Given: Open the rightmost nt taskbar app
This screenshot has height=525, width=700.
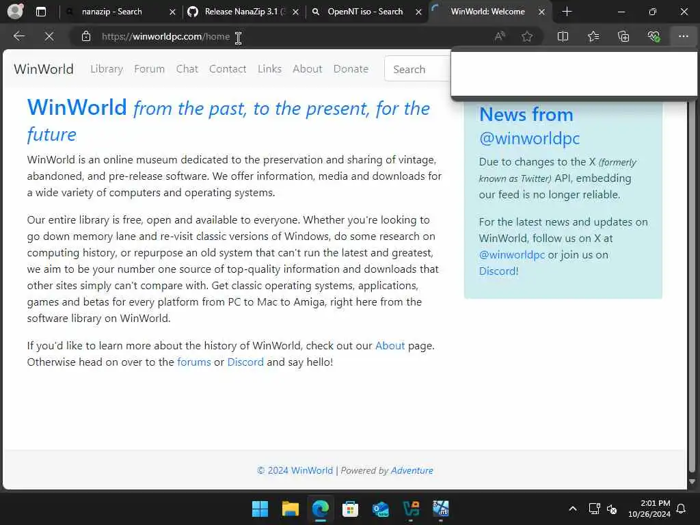Looking at the screenshot, I should click(x=441, y=509).
